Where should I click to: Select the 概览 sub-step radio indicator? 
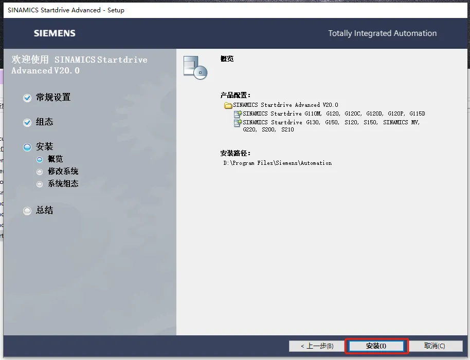(x=40, y=160)
